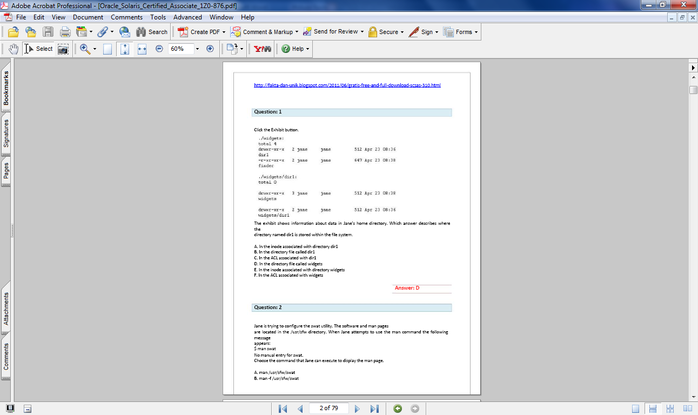Click the vertical scrollbar thumb
This screenshot has width=698, height=415.
coord(693,90)
